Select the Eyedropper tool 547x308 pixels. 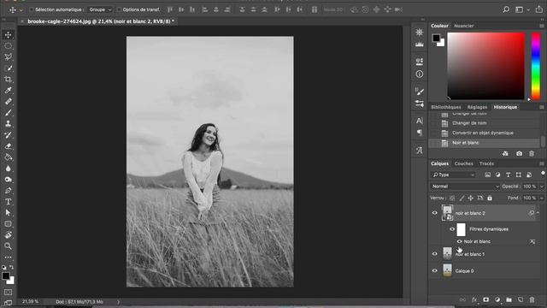[8, 91]
